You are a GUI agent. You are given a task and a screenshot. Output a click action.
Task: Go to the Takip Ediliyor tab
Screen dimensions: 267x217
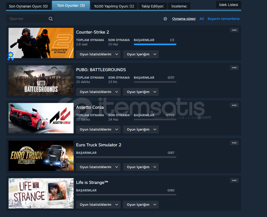[x=153, y=6]
